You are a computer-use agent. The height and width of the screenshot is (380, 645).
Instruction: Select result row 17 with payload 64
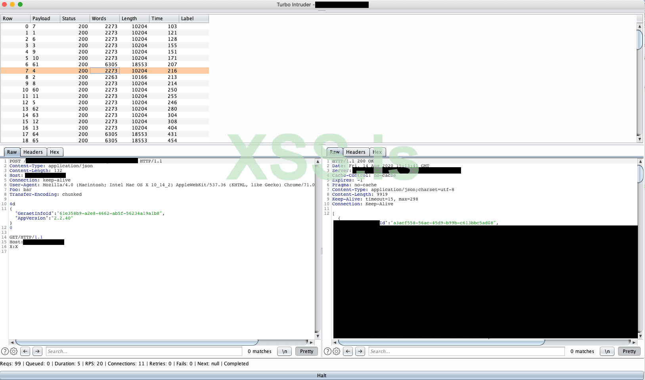tap(105, 134)
